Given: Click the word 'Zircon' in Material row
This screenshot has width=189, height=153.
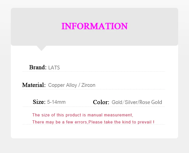Looking at the screenshot, I should pyautogui.click(x=88, y=85).
